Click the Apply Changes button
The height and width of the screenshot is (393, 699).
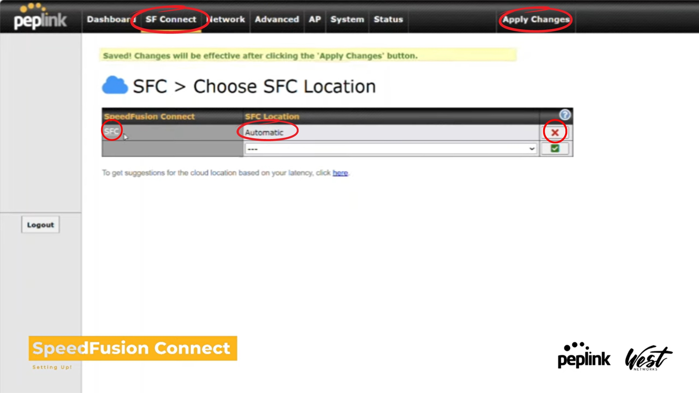coord(536,19)
